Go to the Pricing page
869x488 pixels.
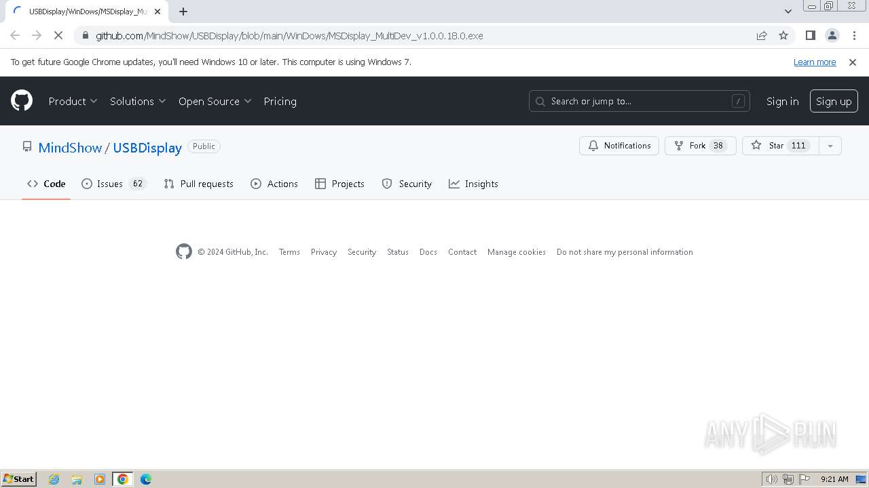tap(280, 101)
